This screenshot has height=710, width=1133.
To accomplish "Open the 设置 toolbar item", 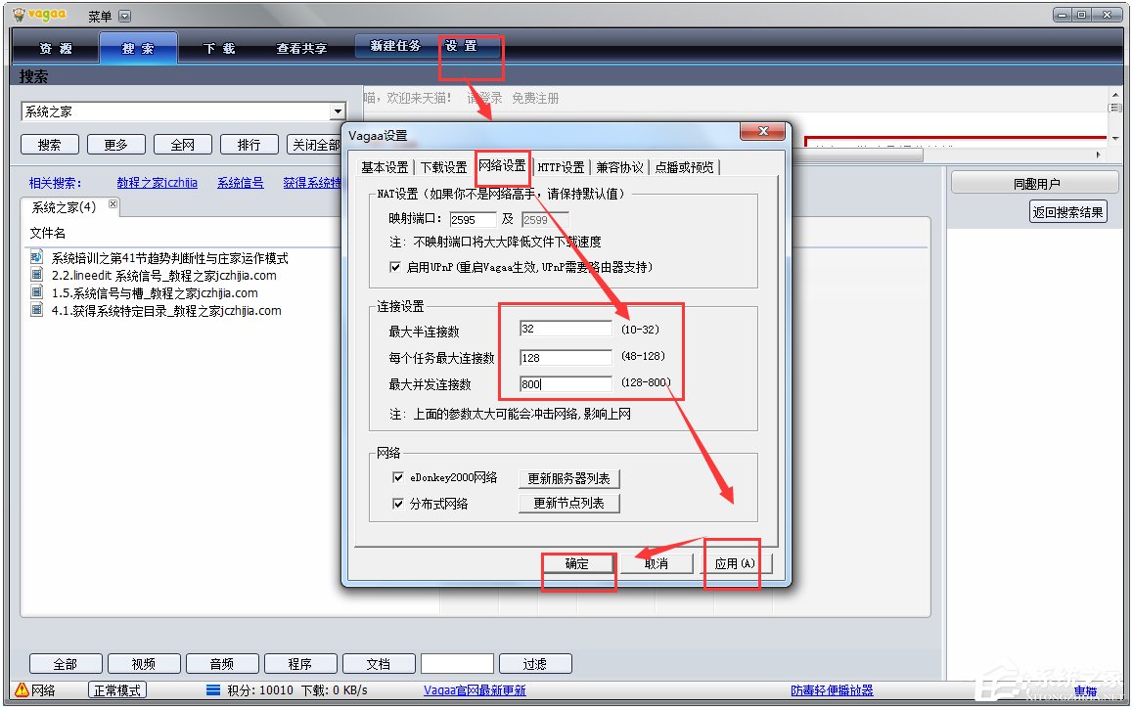I will [x=461, y=46].
